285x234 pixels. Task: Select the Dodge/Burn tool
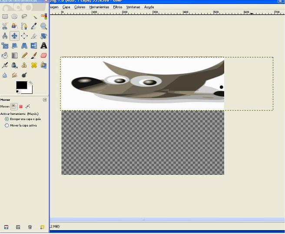pyautogui.click(x=24, y=75)
